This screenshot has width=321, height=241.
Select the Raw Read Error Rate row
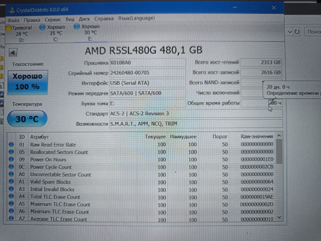pos(141,145)
